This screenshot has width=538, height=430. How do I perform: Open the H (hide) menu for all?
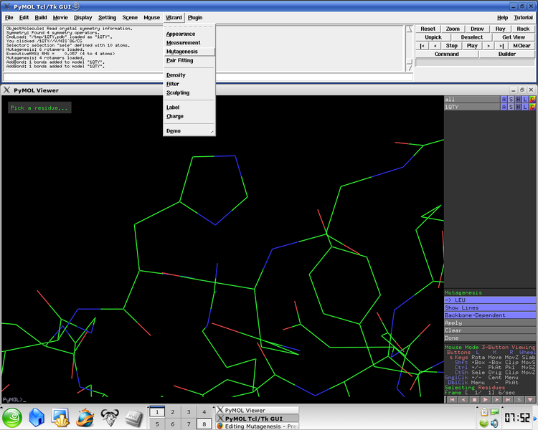click(519, 99)
